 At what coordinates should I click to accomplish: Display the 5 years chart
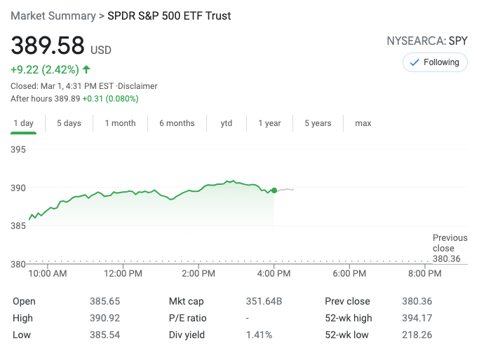tap(318, 123)
